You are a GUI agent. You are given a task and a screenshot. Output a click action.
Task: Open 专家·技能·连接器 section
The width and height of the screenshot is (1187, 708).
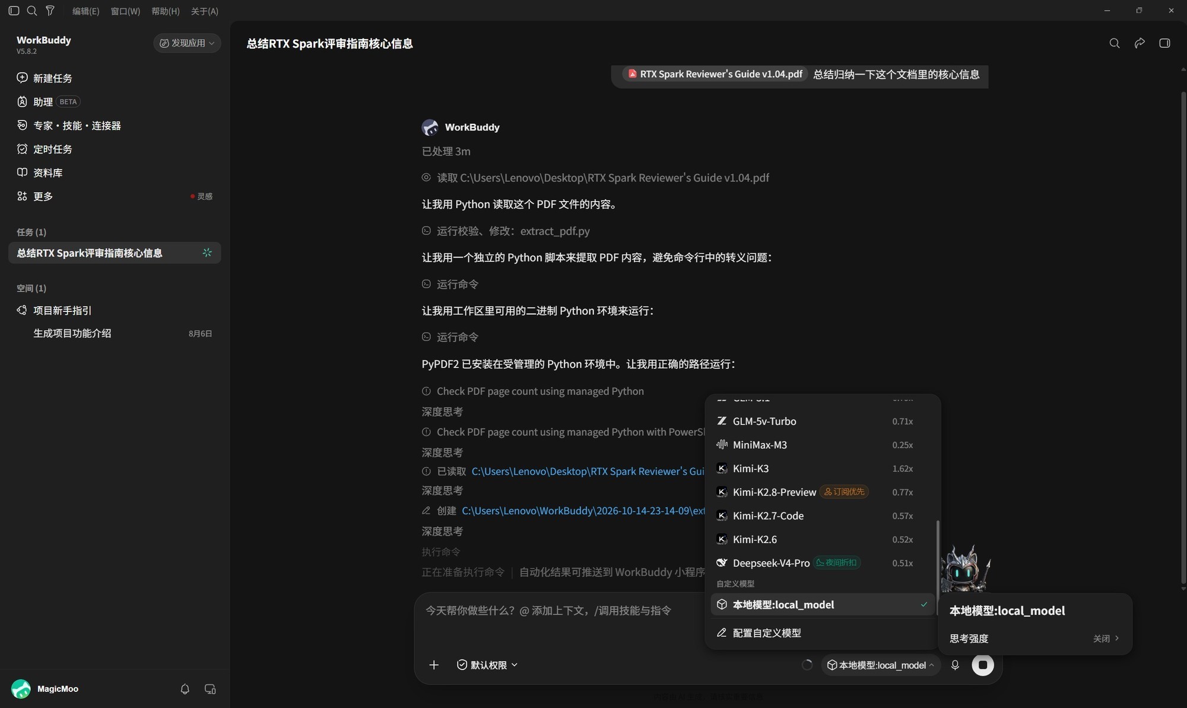69,126
